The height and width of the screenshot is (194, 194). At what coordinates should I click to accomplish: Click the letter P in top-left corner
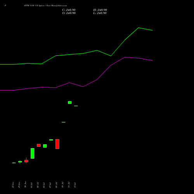tap(5, 5)
